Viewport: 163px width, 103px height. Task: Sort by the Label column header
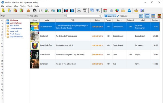(x=143, y=20)
